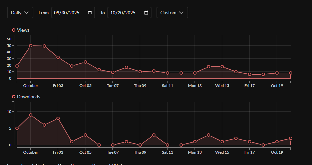Select Downloads data point on Mon 13
This screenshot has width=312, height=165.
(x=195, y=142)
